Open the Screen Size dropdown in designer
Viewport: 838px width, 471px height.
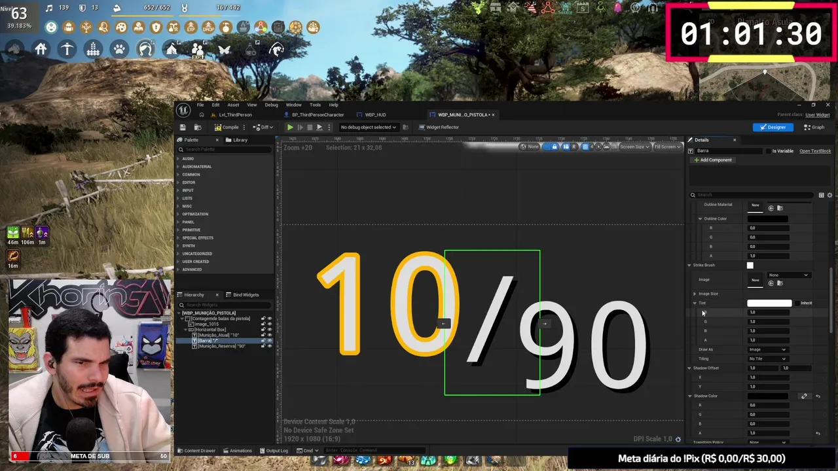[634, 147]
